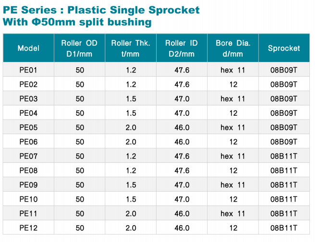The width and height of the screenshot is (318, 242).
Task: Click the PE Series Plastic Single Sprocket title
Action: (101, 10)
